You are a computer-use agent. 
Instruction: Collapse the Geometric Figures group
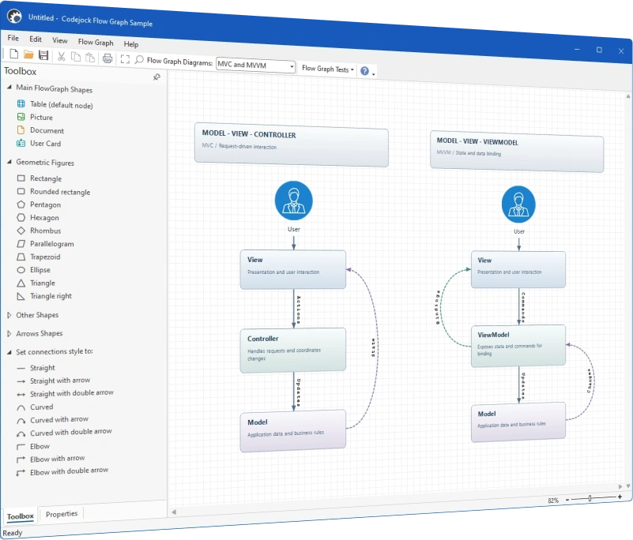tap(9, 162)
